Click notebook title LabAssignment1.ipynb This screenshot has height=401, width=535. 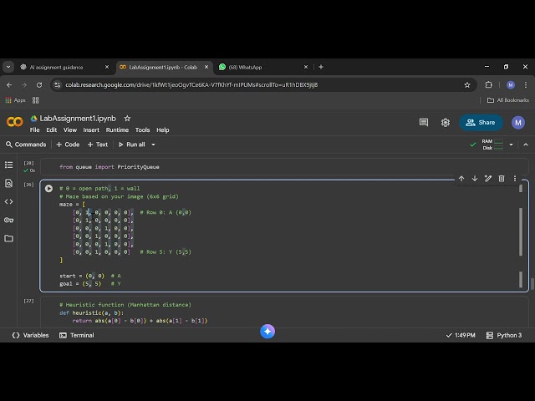coord(78,119)
